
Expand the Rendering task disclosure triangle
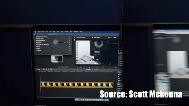point(35,42)
